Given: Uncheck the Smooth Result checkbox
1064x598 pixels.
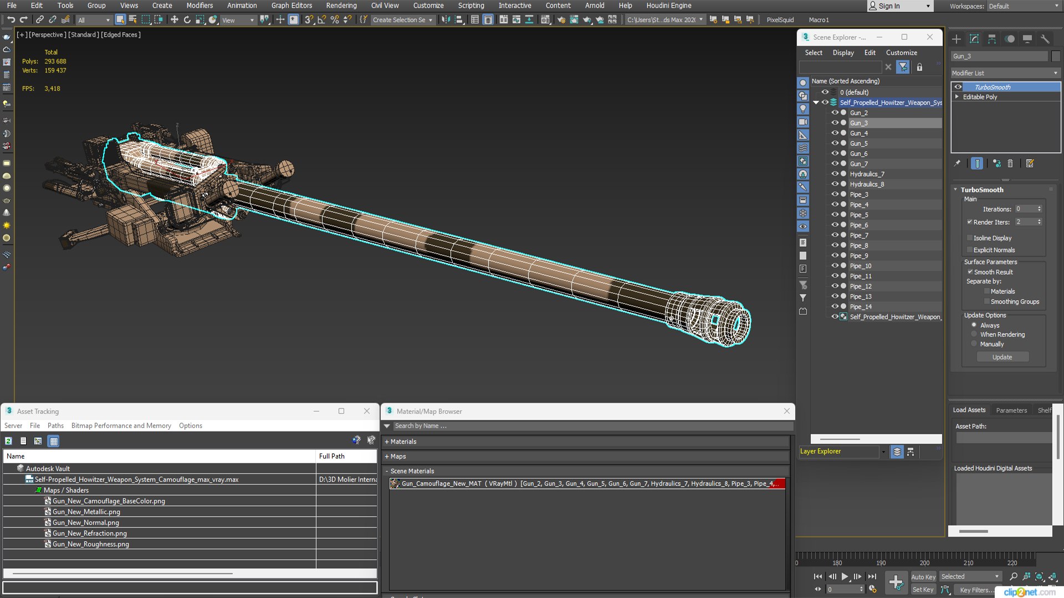Looking at the screenshot, I should 970,272.
